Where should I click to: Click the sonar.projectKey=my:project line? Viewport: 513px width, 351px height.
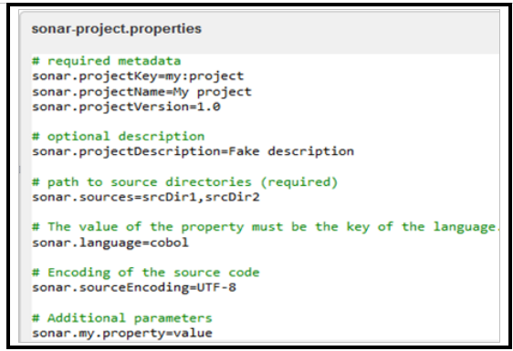click(138, 77)
